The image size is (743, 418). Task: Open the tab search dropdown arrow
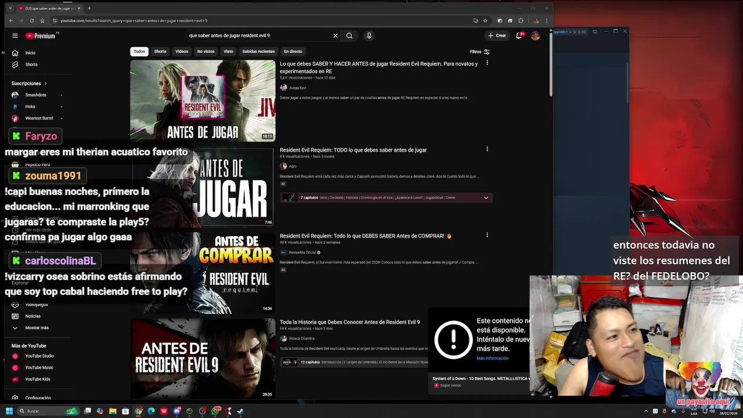(10, 8)
